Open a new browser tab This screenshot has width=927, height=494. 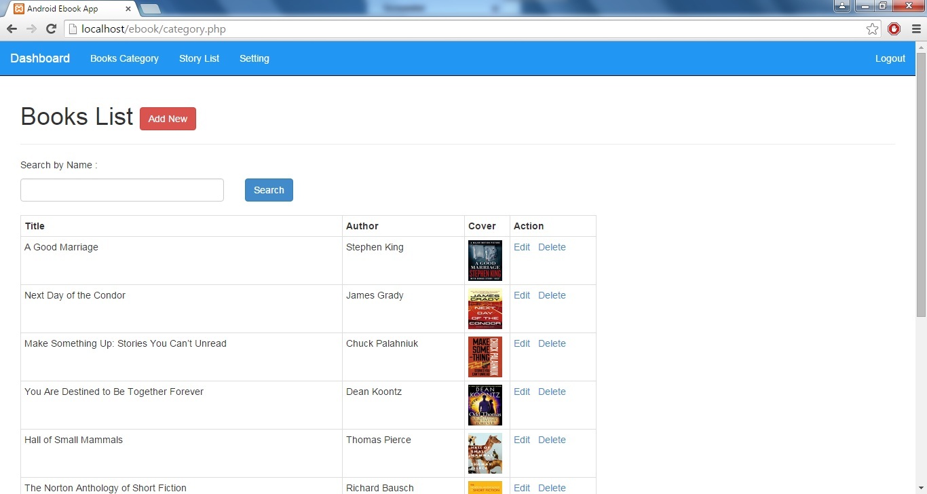click(151, 9)
